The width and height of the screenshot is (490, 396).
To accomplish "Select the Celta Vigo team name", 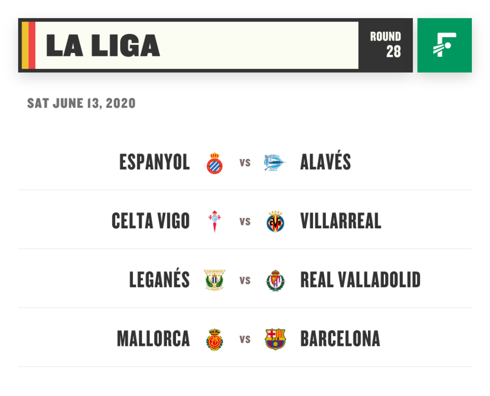I will tap(151, 221).
